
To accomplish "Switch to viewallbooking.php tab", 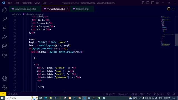I will pos(25,9).
